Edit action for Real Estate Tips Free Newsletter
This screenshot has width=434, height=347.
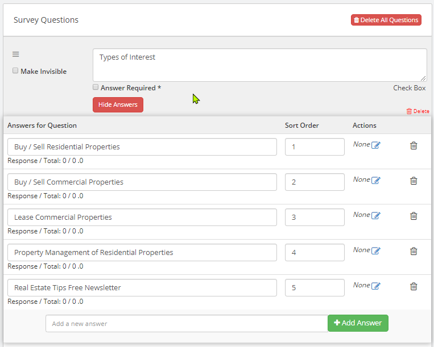375,286
